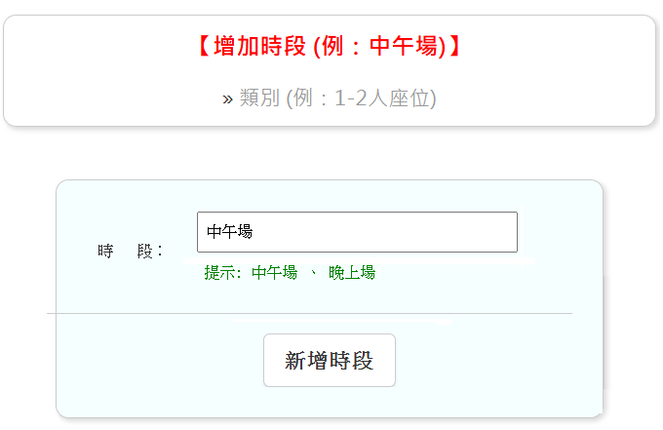Click the 提示 hint label text
This screenshot has height=430, width=663.
[x=221, y=273]
